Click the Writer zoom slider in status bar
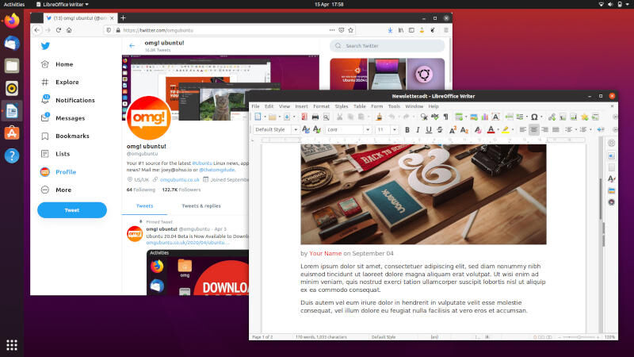Viewport: 634px width, 357px height. pos(579,336)
